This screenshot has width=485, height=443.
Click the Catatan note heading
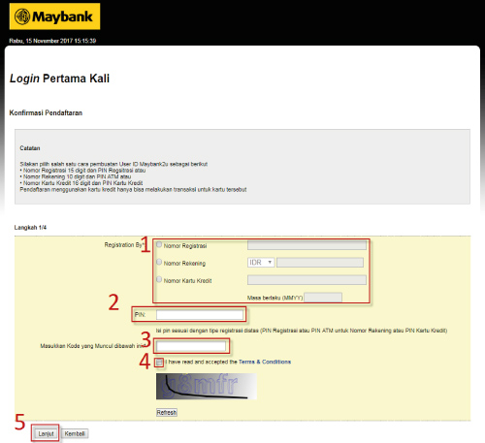pos(30,148)
